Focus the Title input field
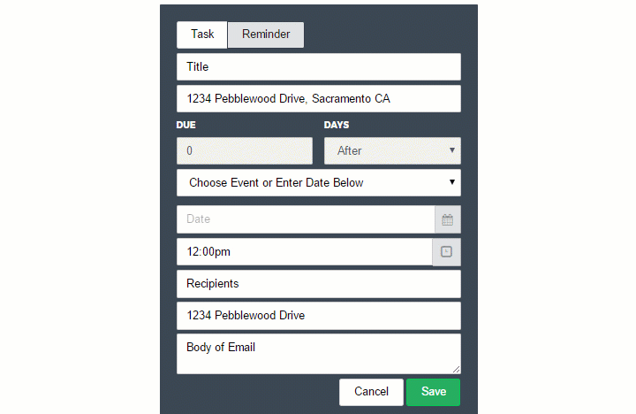Image resolution: width=636 pixels, height=414 pixels. (318, 66)
